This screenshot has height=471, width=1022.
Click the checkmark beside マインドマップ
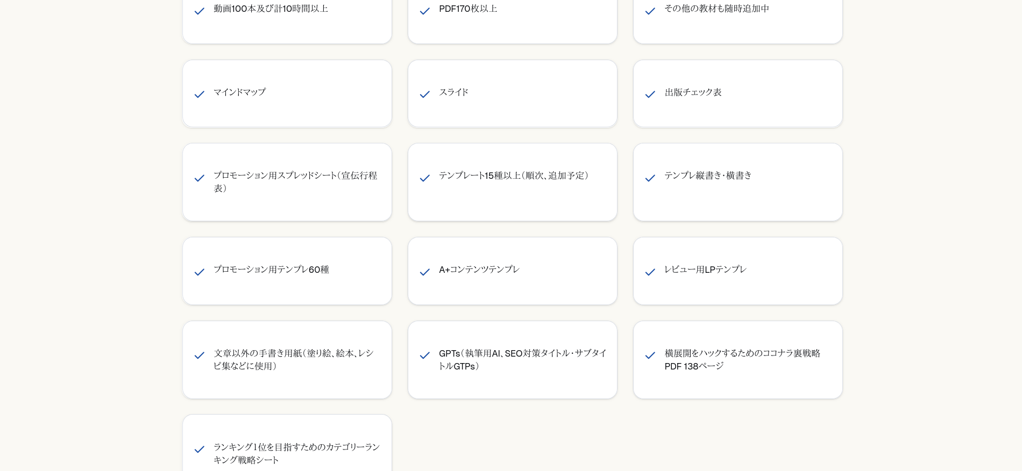[x=199, y=95]
